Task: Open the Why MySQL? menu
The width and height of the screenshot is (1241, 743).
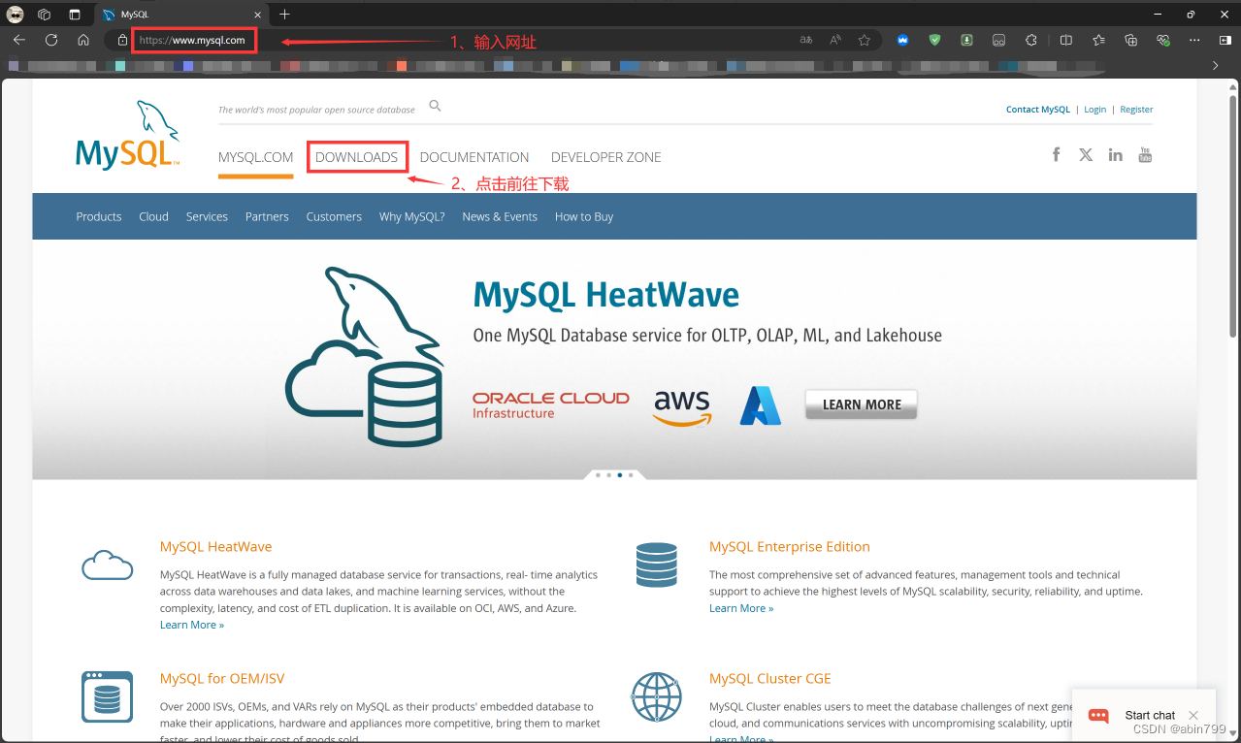Action: [x=411, y=216]
